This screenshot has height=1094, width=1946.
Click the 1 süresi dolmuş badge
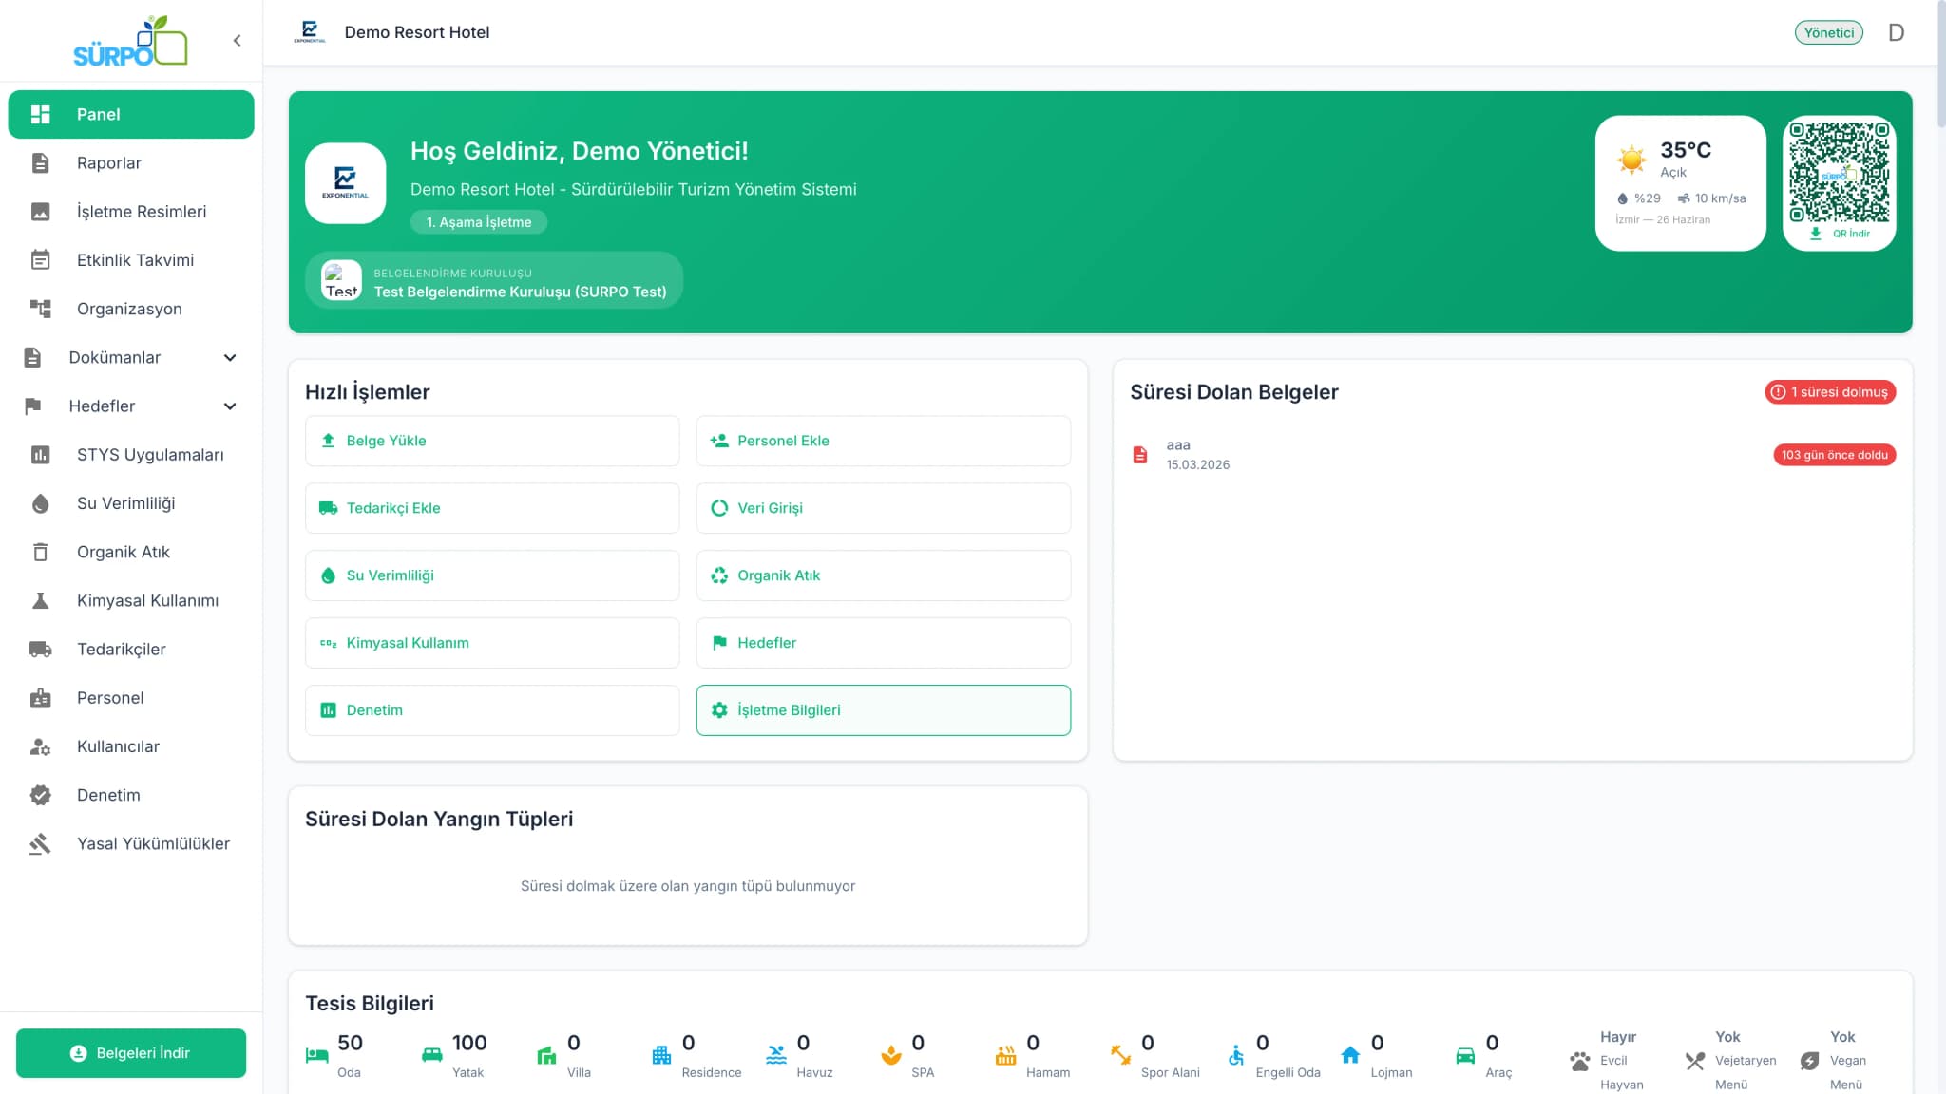1830,392
